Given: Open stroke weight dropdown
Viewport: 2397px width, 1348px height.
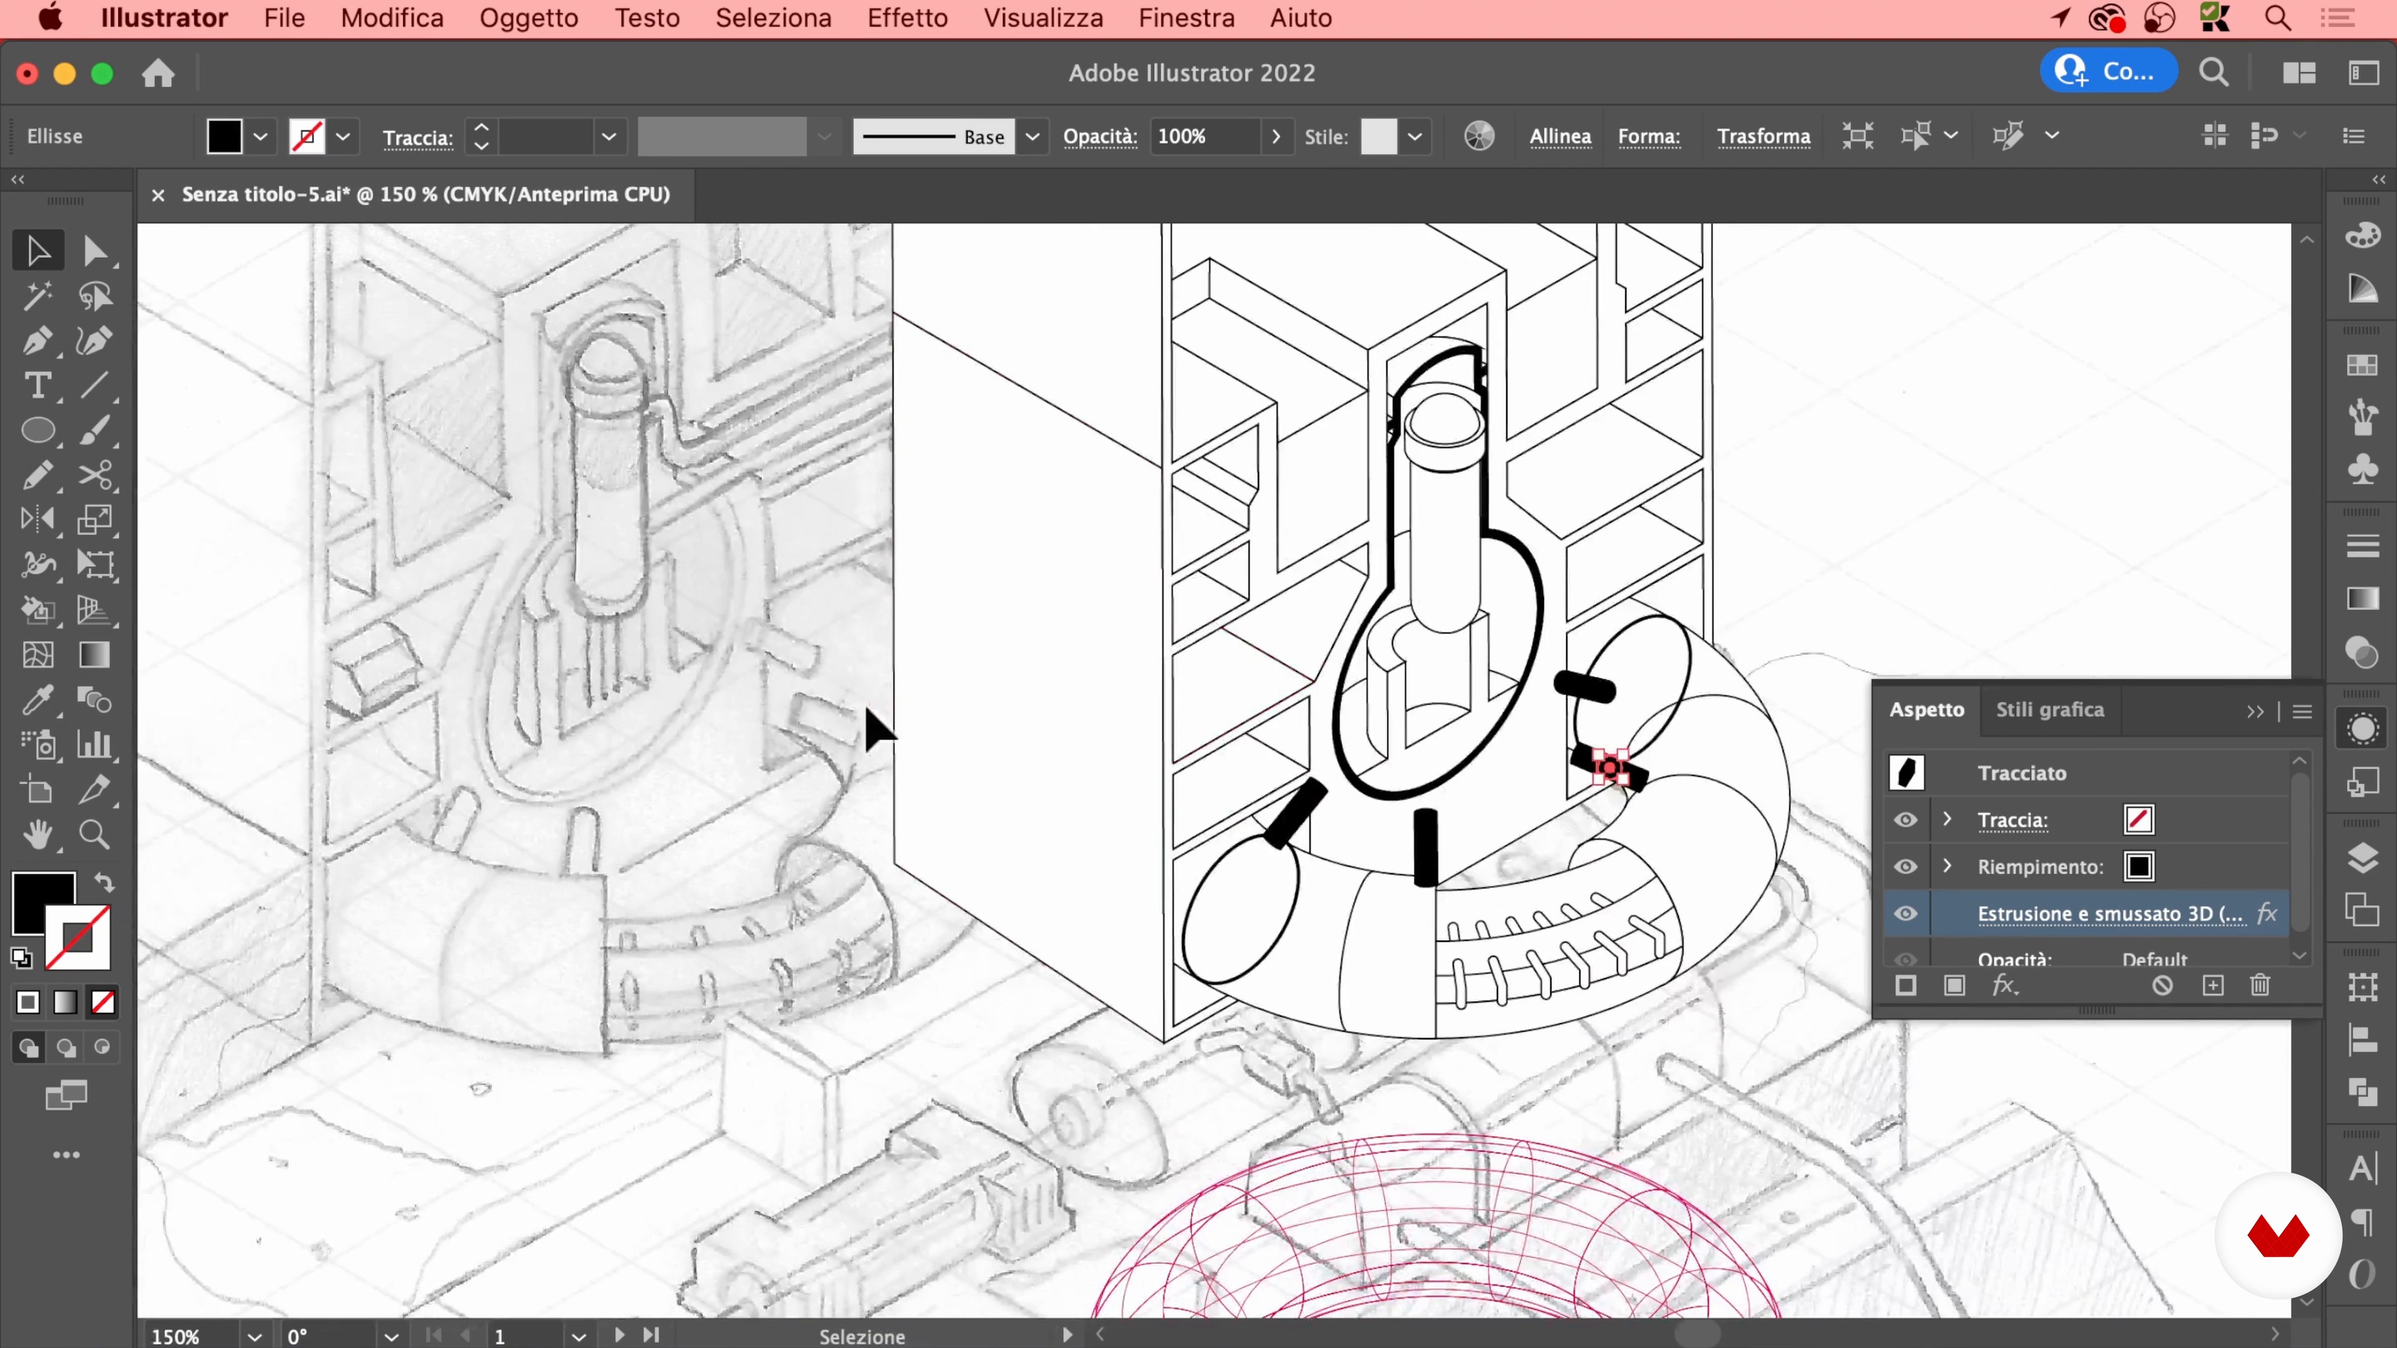Looking at the screenshot, I should (609, 137).
